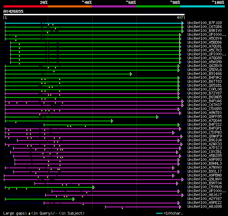Select the UniRef100_A7QG89 label
Viewport: 228px width, 216px height.
click(x=204, y=58)
